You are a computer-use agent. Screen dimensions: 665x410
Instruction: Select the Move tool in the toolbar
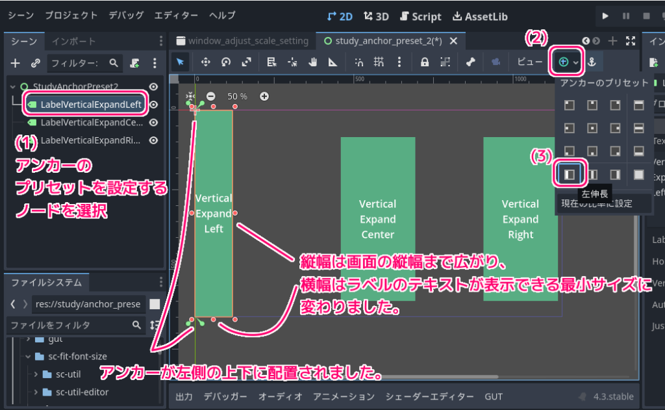click(206, 62)
